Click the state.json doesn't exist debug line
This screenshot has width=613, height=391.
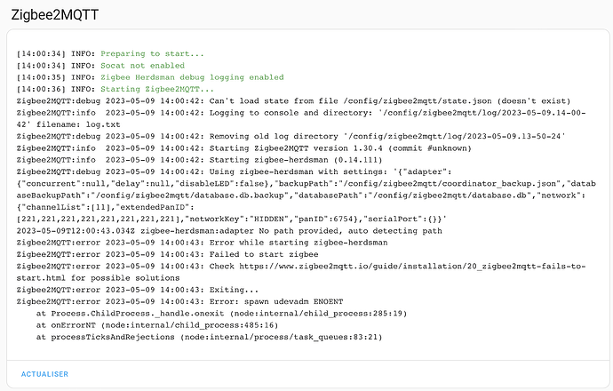coord(293,101)
